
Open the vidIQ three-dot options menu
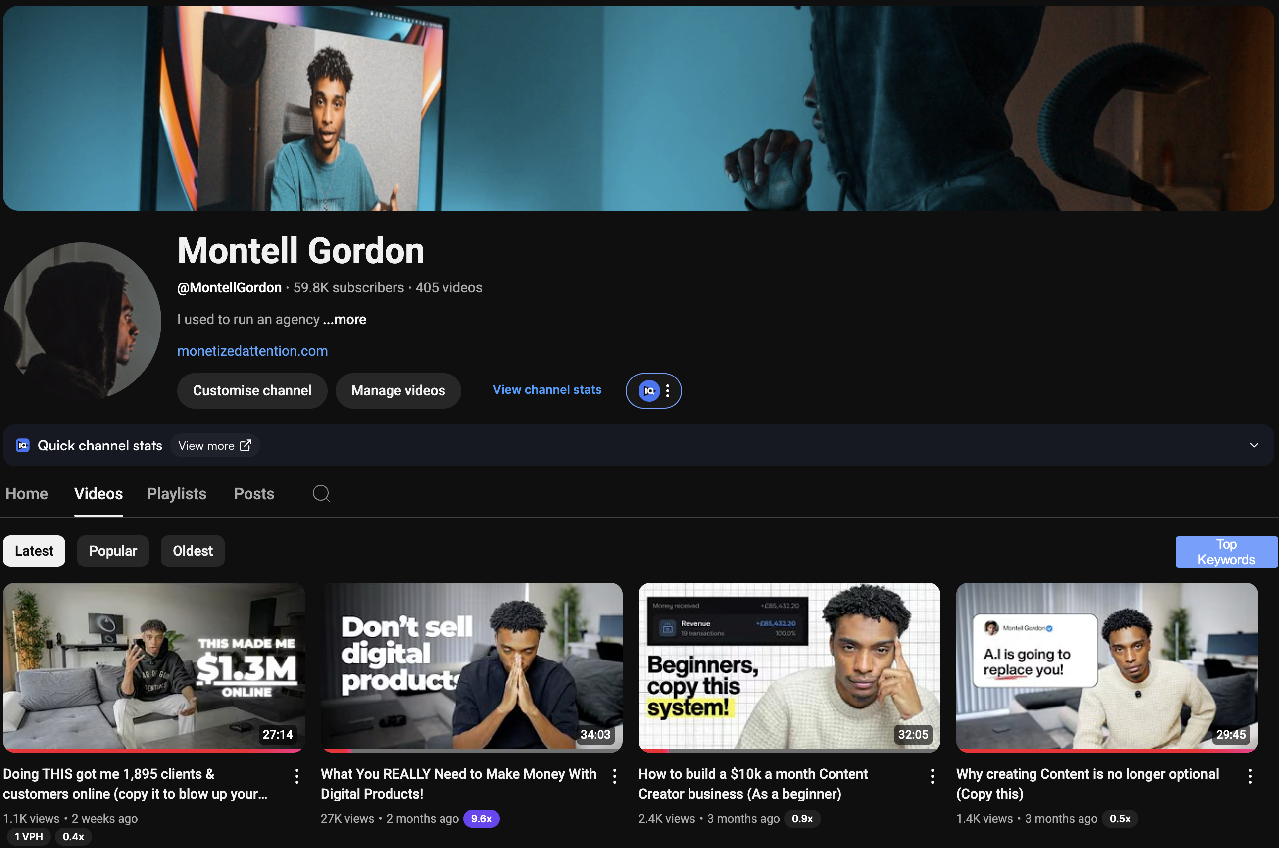pyautogui.click(x=668, y=390)
